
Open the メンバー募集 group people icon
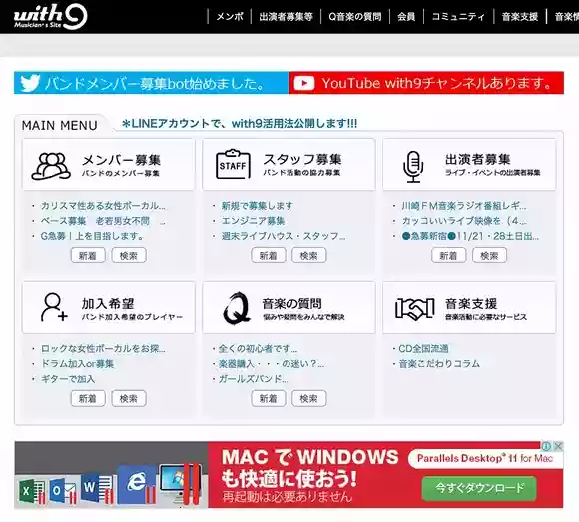51,166
